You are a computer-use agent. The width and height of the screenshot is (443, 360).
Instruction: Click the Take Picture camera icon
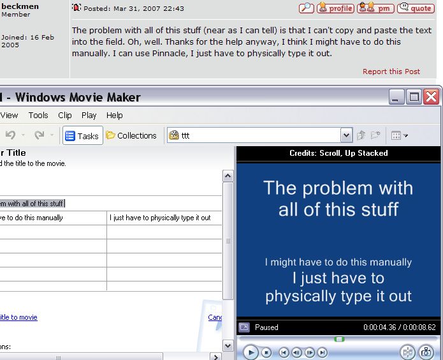tap(426, 352)
